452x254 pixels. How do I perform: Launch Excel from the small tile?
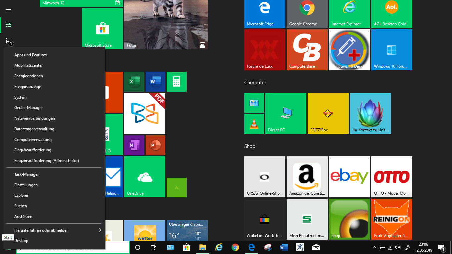pos(134,82)
